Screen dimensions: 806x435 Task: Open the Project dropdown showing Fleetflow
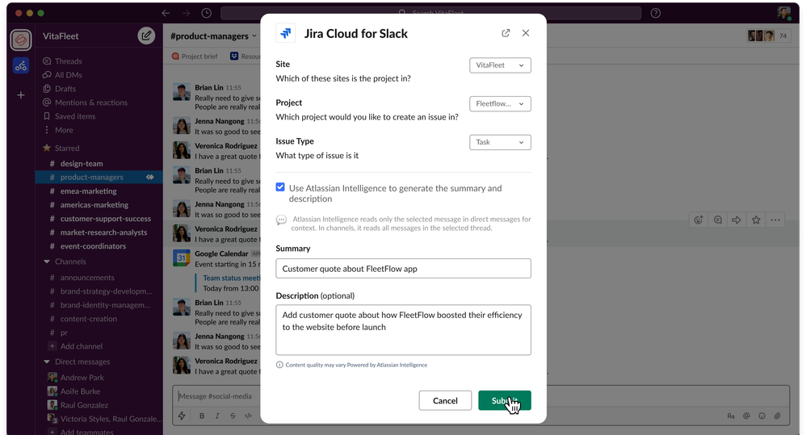[500, 104]
